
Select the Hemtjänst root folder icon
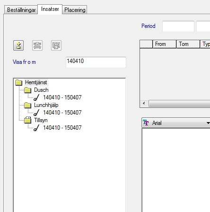pyautogui.click(x=19, y=82)
